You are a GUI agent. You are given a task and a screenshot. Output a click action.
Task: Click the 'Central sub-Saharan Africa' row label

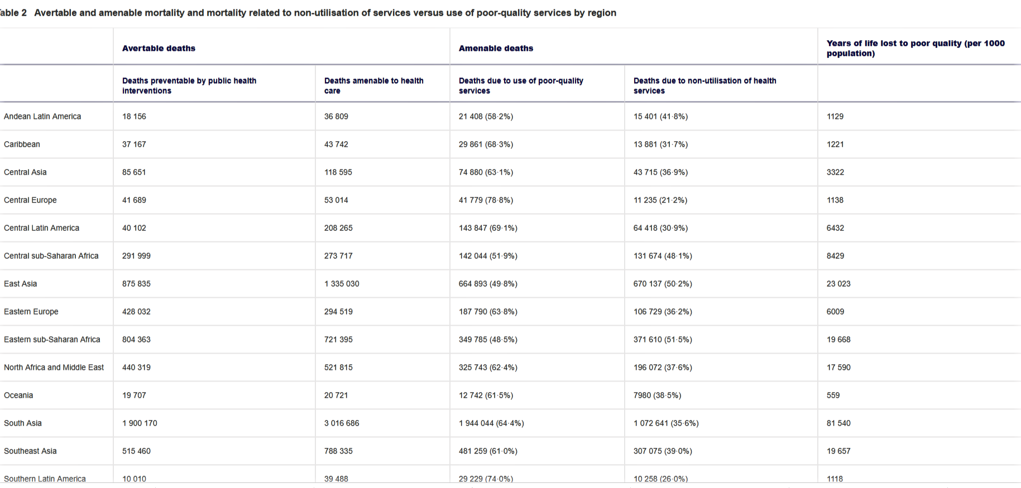(x=51, y=256)
